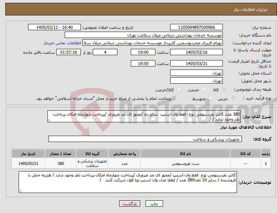
Task: Click the delivery city field تهران
Action: tap(197, 80)
